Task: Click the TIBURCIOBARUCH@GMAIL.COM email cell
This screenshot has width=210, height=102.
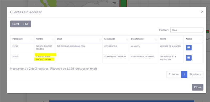Action: [x=71, y=46]
